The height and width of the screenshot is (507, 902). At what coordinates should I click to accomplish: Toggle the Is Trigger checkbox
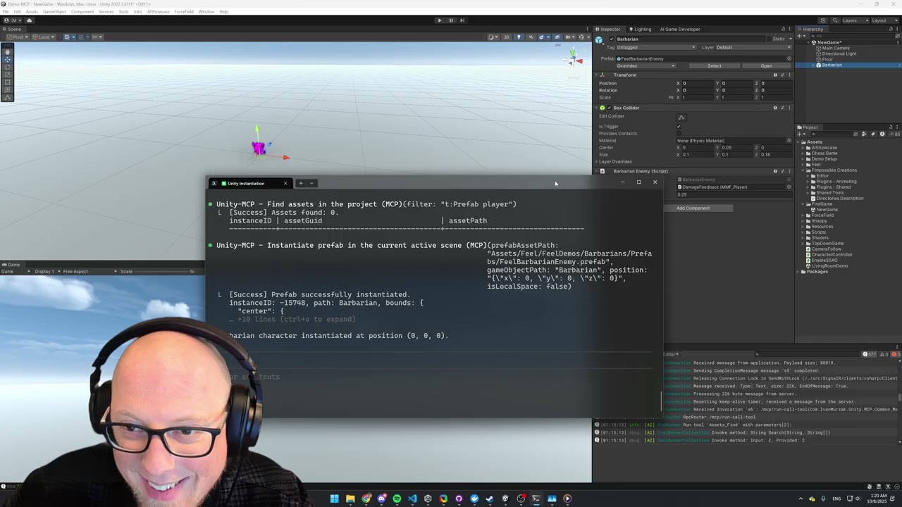679,127
